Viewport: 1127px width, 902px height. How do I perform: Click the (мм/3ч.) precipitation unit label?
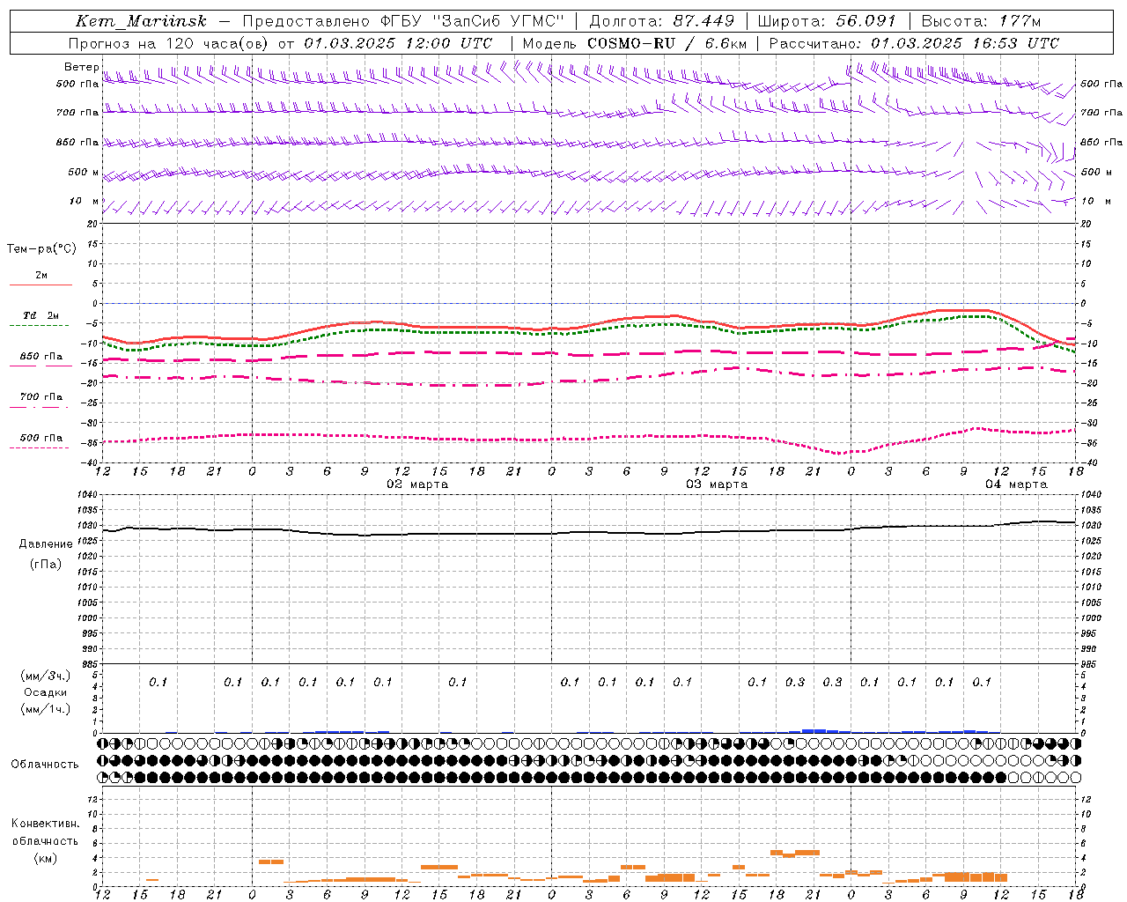coord(46,676)
